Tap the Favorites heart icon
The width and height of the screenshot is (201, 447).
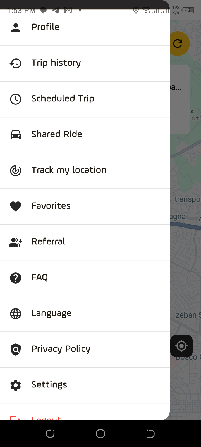click(16, 206)
